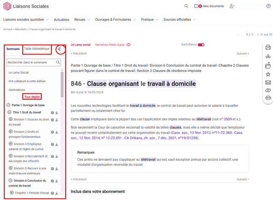Collapse the sommaire panel with double chevron
This screenshot has width=273, height=200.
60,49
